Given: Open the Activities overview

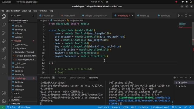Looking at the screenshot, I should pyautogui.click(x=7, y=2).
